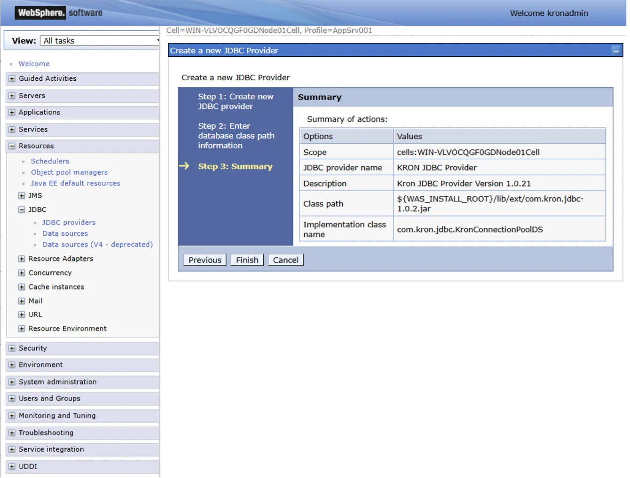Open the View All tasks dropdown
Viewport: 630px width, 478px height.
click(100, 41)
